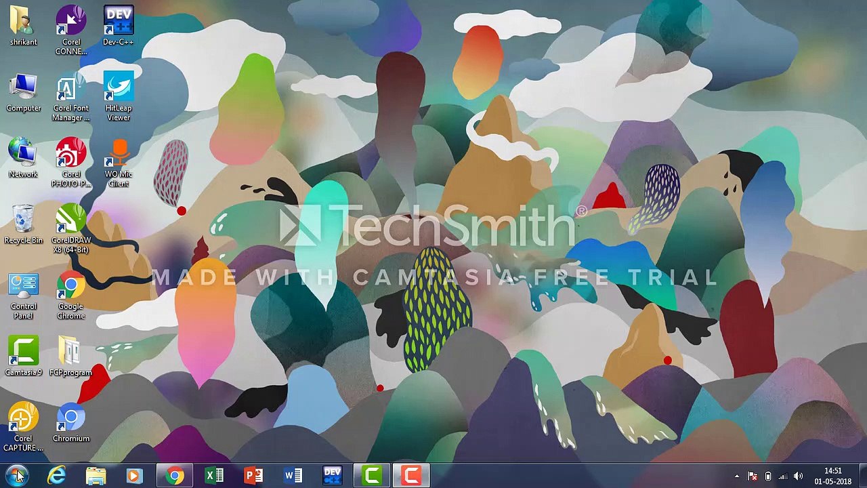Image resolution: width=867 pixels, height=488 pixels.
Task: Select the Corel Font Manager icon
Action: [x=70, y=88]
